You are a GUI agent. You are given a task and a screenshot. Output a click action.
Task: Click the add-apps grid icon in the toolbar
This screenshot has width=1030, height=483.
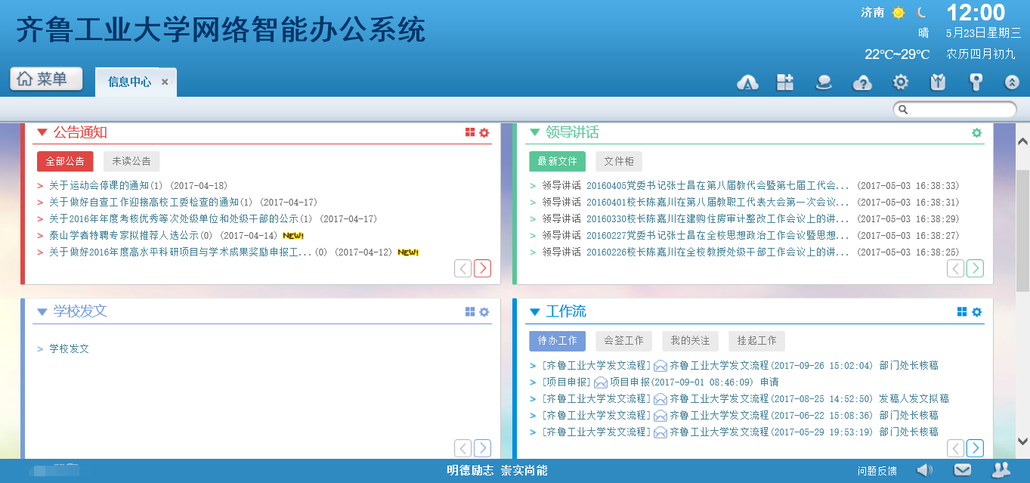tap(785, 82)
